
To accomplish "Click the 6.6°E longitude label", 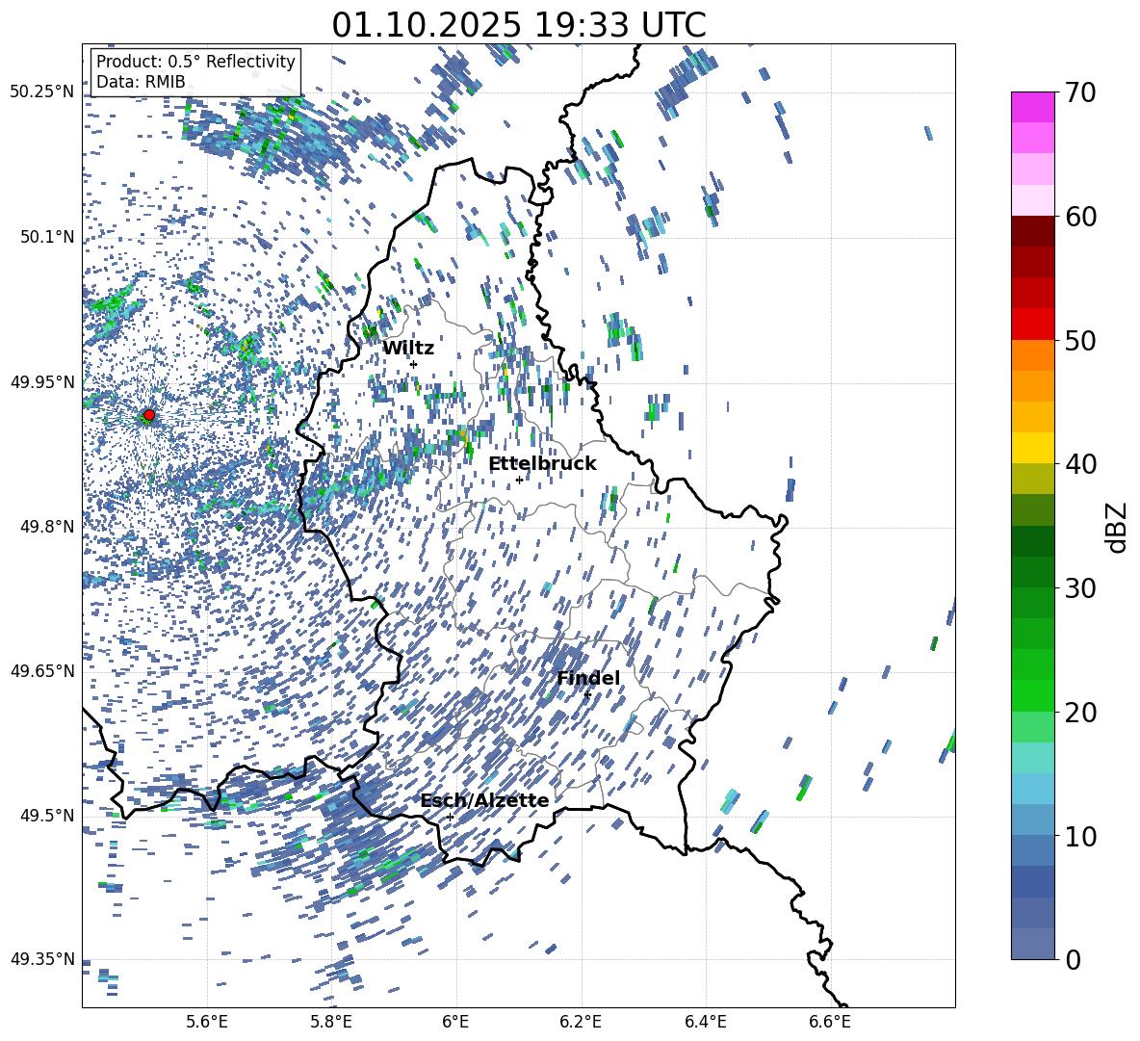I will tap(830, 1022).
